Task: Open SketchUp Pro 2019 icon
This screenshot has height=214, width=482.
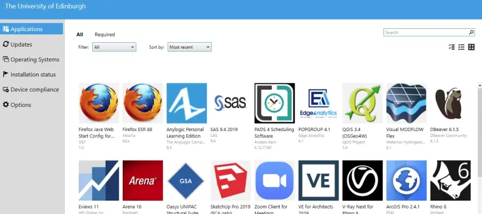Action: click(230, 180)
